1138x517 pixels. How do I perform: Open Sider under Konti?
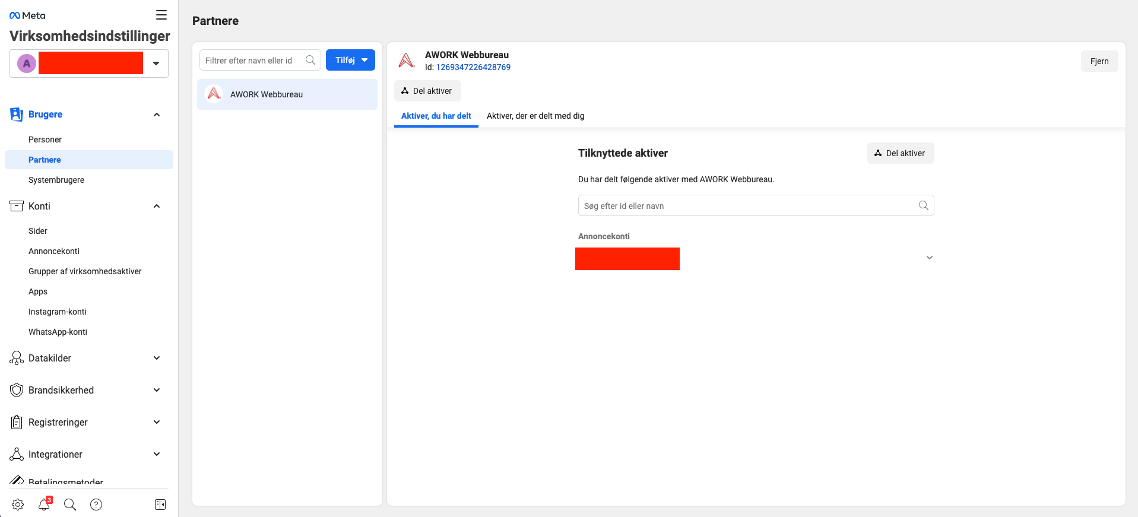[38, 231]
